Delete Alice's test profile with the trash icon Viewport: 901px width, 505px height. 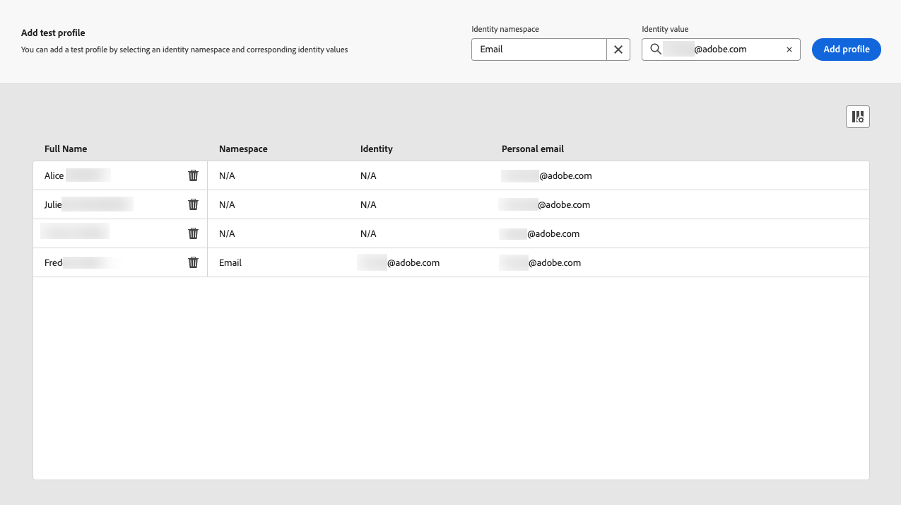coord(193,175)
